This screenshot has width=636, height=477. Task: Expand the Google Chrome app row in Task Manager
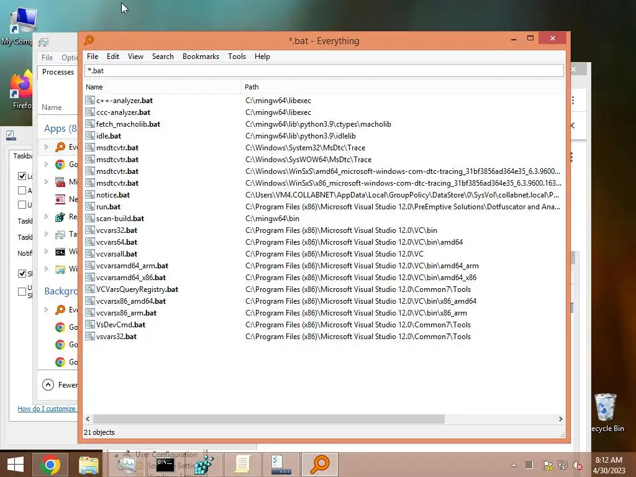tap(46, 164)
